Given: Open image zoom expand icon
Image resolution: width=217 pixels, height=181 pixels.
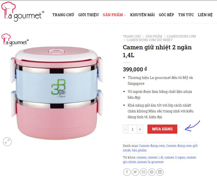Looking at the screenshot, I should click(7, 142).
